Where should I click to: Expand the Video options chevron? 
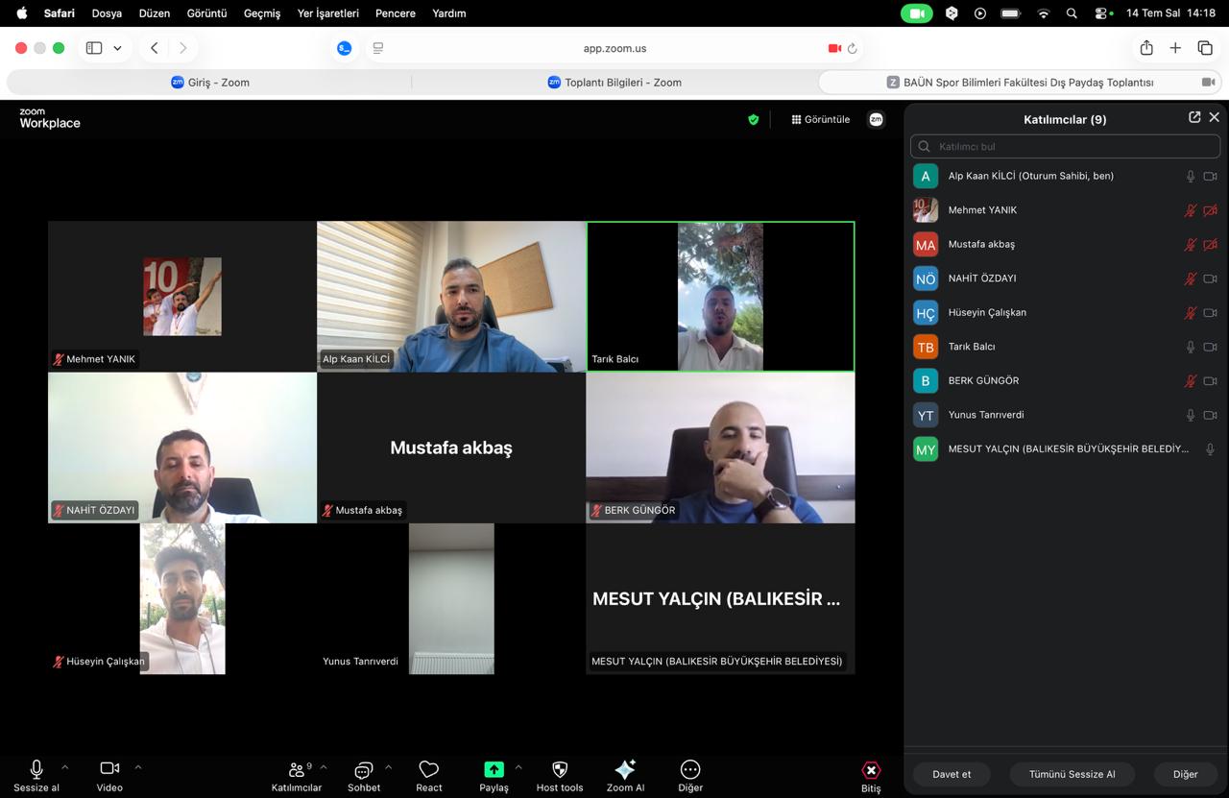(x=138, y=767)
